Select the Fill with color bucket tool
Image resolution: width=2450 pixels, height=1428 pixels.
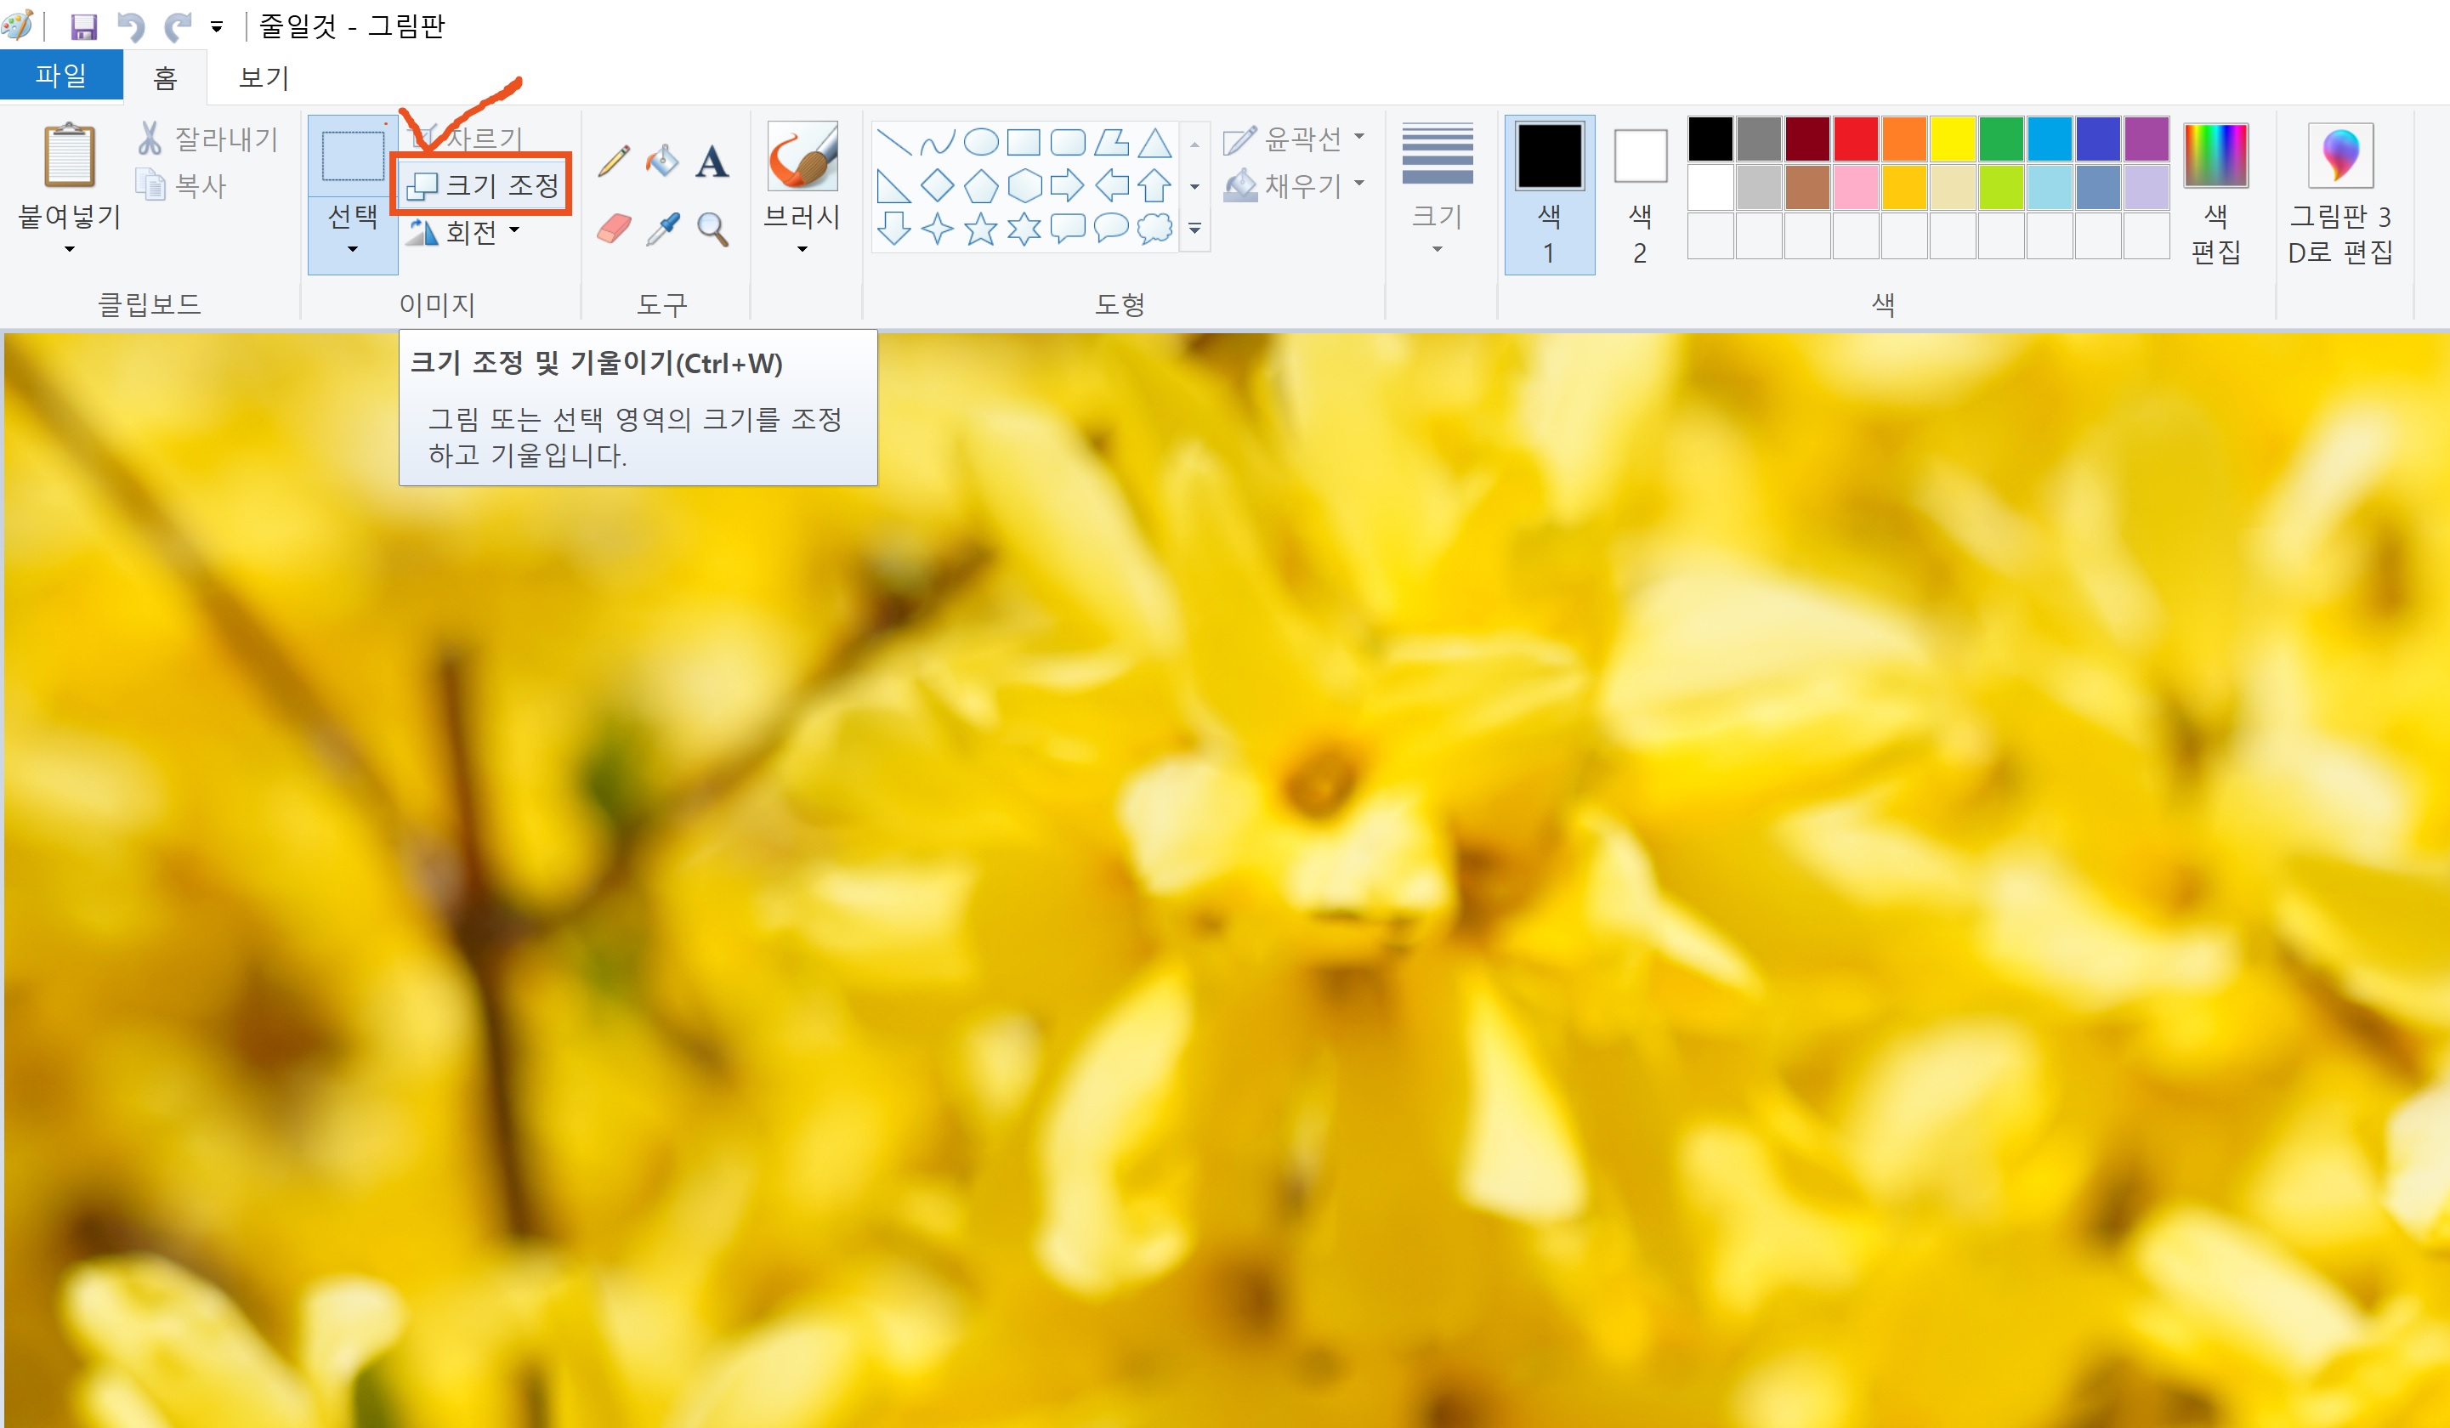tap(662, 161)
